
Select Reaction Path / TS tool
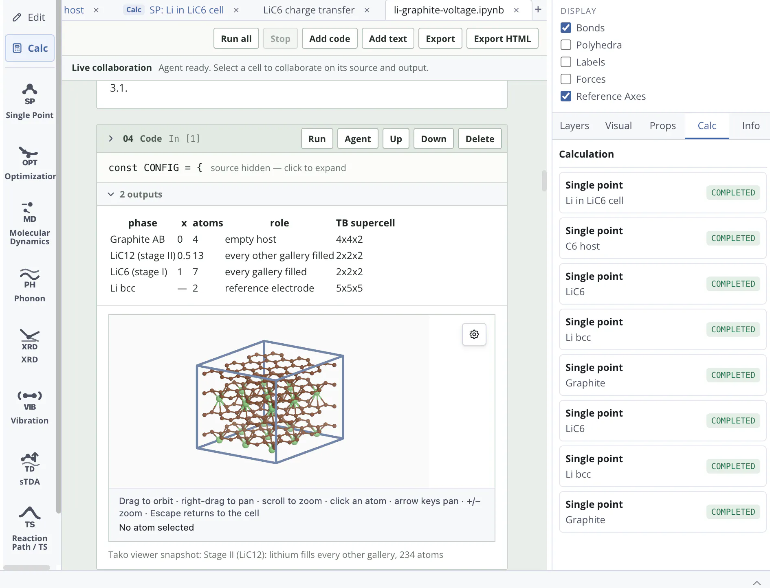[29, 529]
